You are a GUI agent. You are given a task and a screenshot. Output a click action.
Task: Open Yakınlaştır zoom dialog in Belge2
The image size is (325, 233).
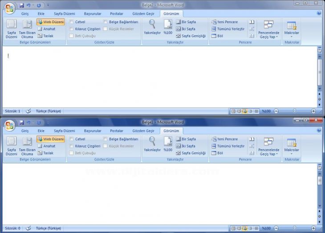point(152,27)
